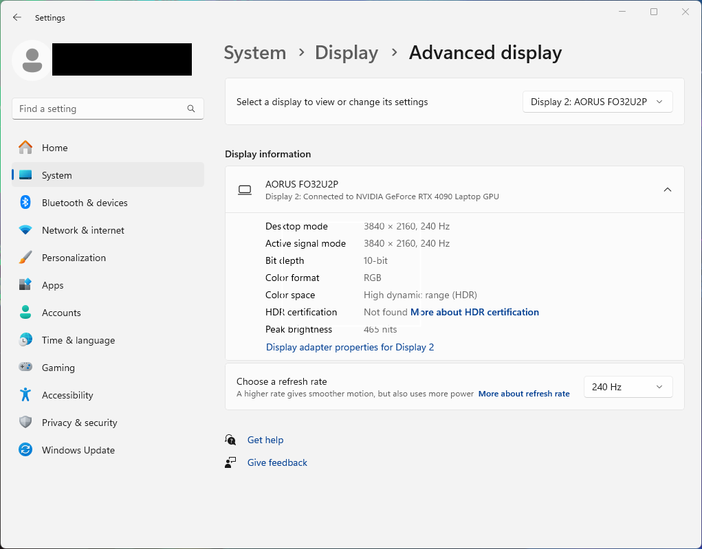Click the Accessibility figure icon
The width and height of the screenshot is (702, 549).
pos(25,394)
